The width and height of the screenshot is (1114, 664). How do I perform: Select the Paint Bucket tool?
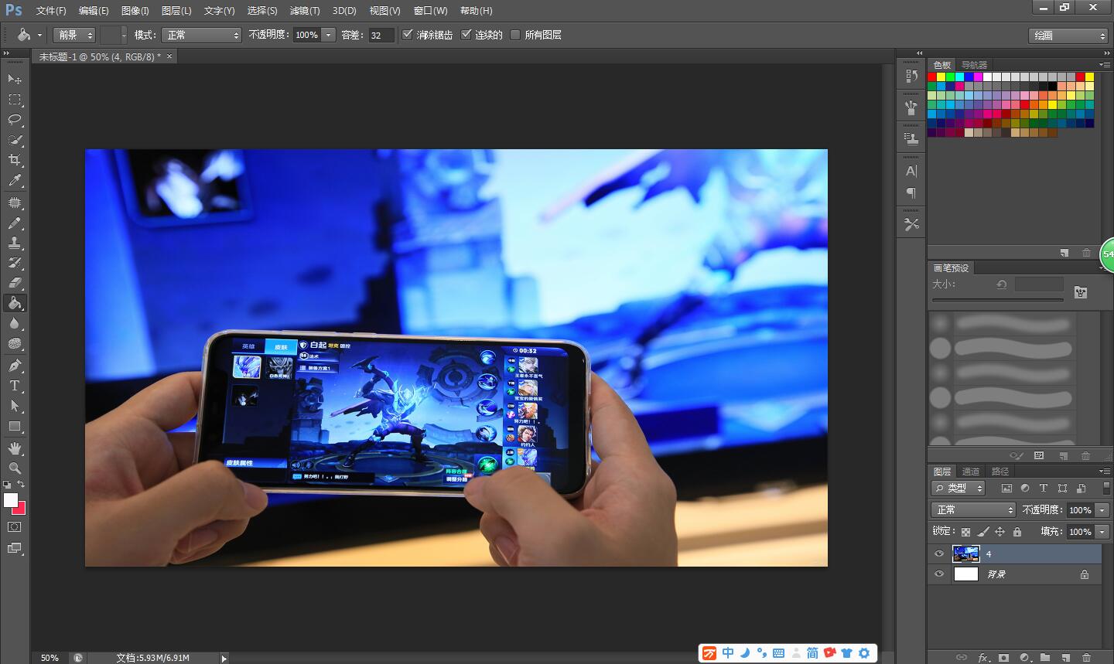pos(15,303)
